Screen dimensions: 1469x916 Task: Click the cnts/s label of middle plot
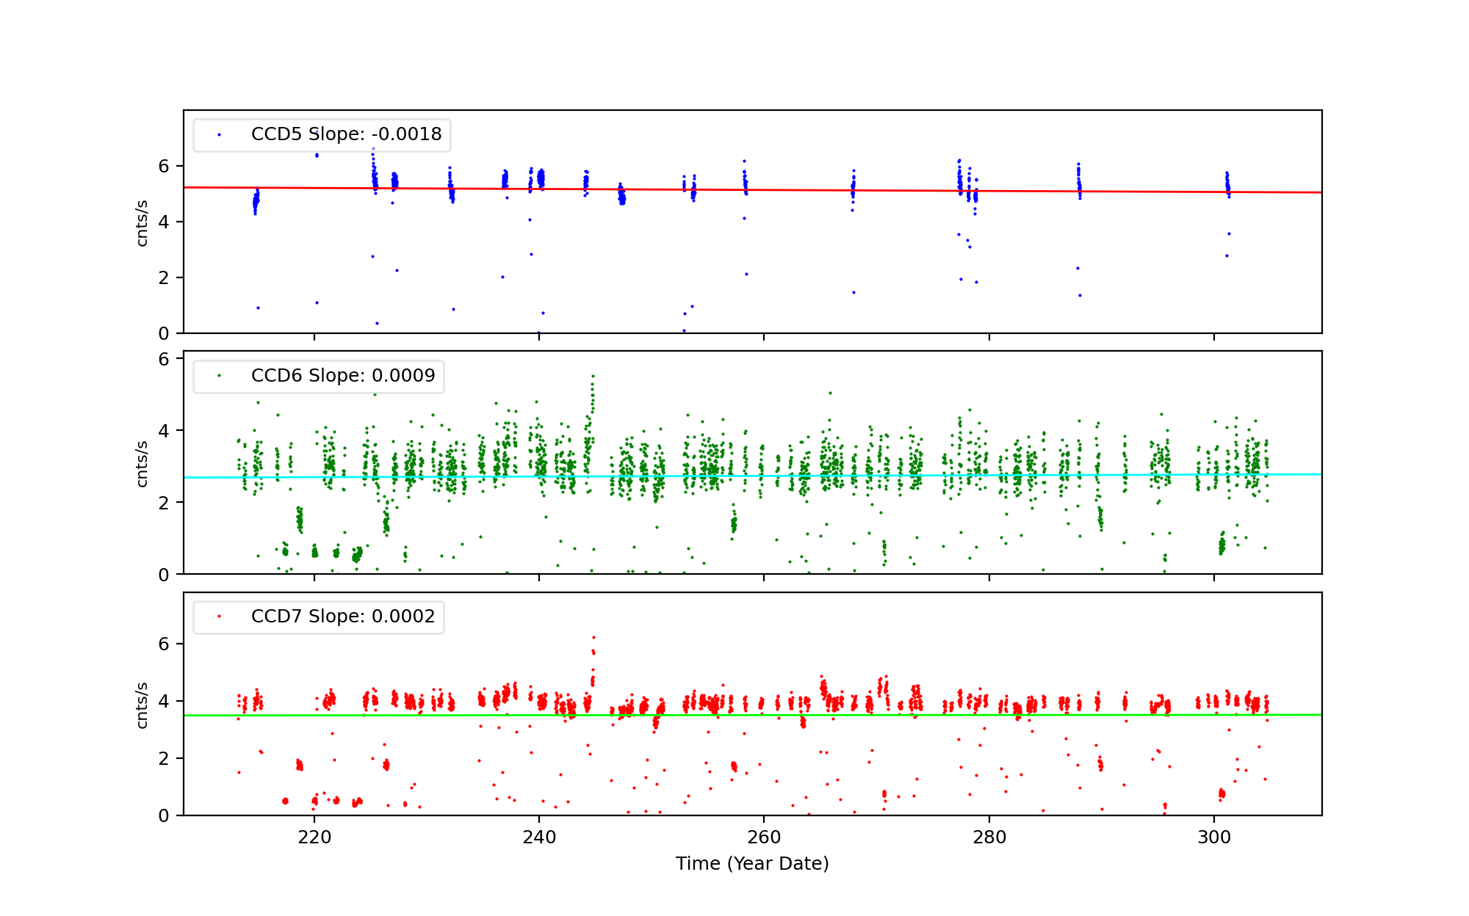point(142,464)
